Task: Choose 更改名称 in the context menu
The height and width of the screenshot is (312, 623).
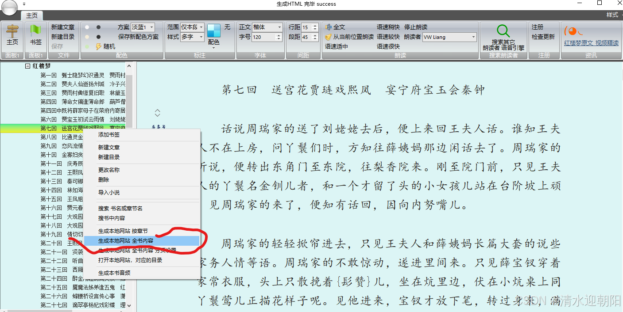Action: click(109, 170)
